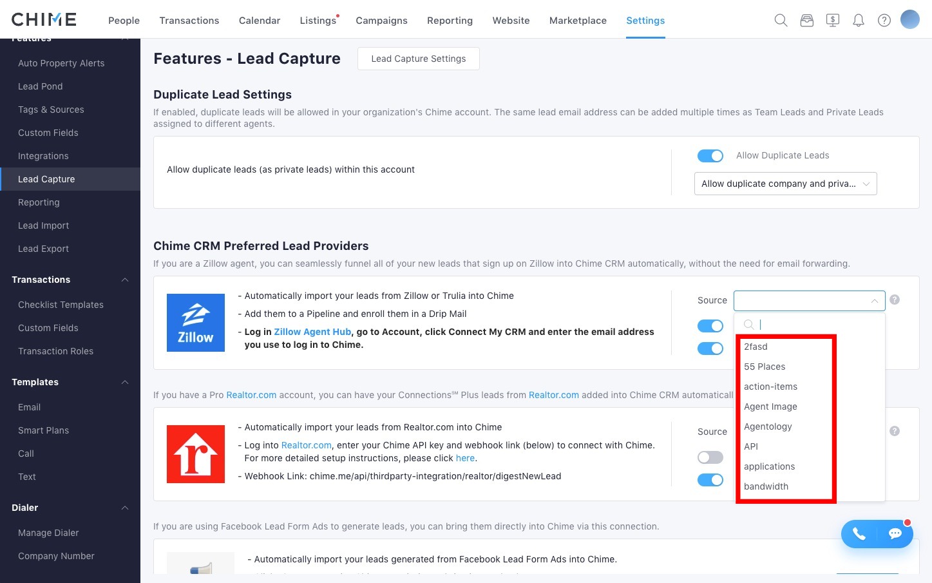Click the help icon beside Realtor source
The height and width of the screenshot is (583, 932).
895,431
